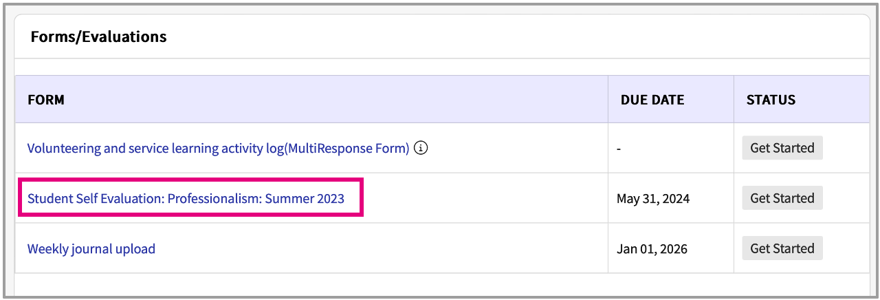Select the May 31, 2024 due date
The width and height of the screenshot is (880, 300).
[x=652, y=199]
